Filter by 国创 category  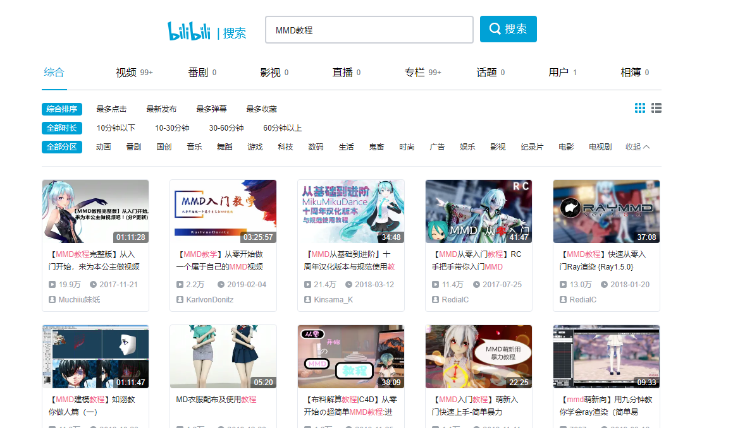click(x=164, y=147)
